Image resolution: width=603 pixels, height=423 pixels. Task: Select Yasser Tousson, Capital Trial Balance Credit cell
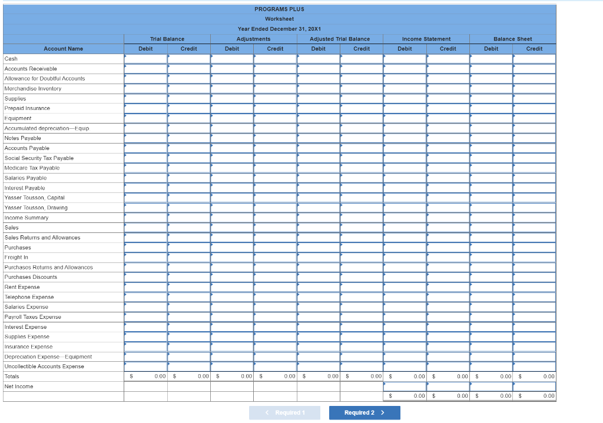click(x=189, y=198)
